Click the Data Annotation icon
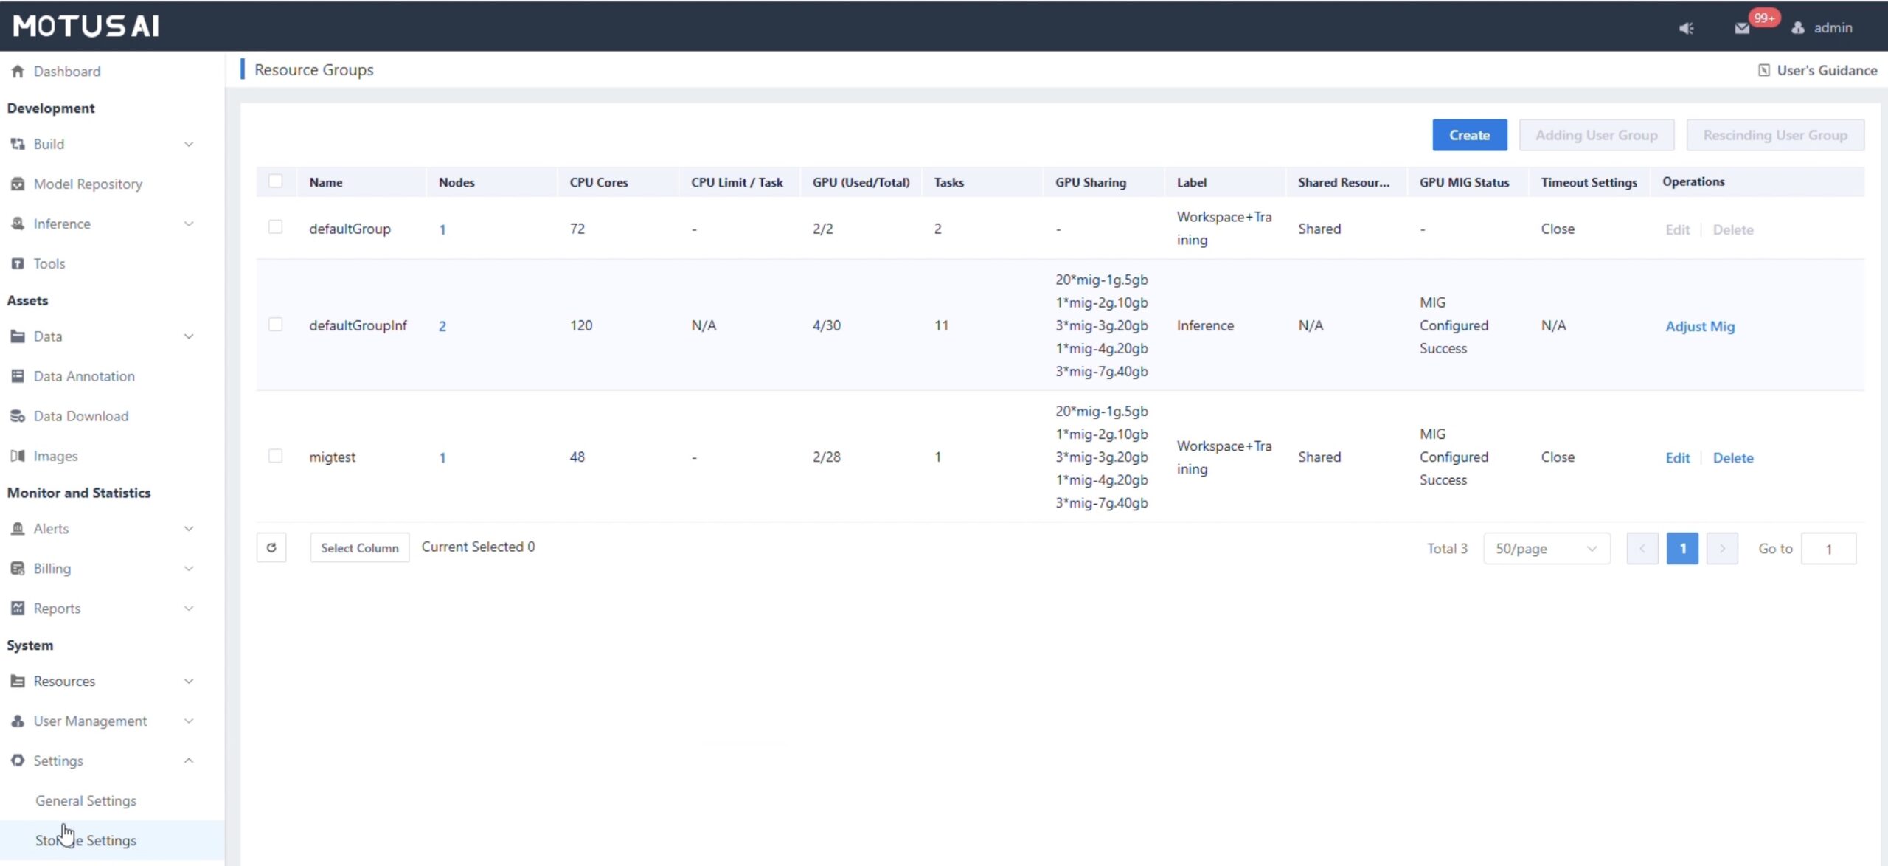The height and width of the screenshot is (866, 1888). click(18, 376)
